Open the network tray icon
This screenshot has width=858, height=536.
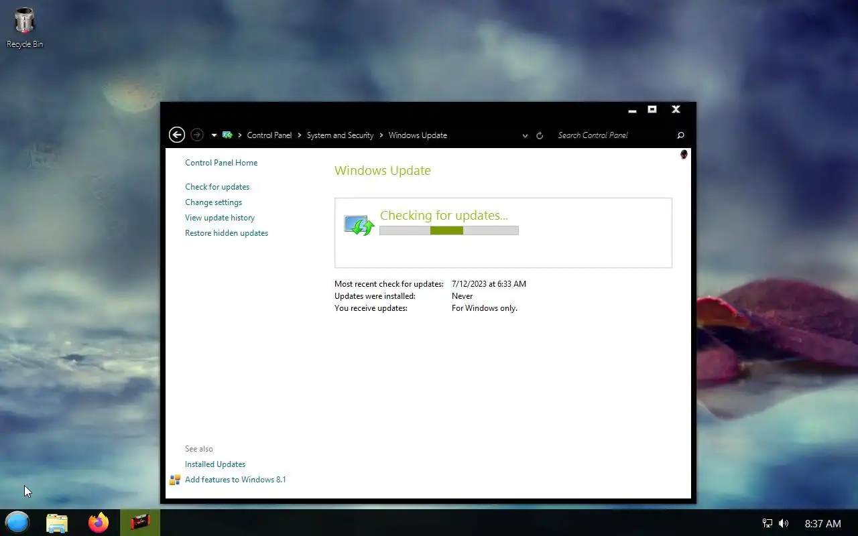pyautogui.click(x=768, y=523)
